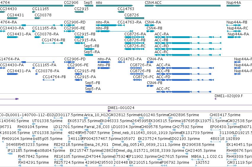Screen dimensions: 252x167
Task: Select the CG8726 gene label
Action: tap(131, 15)
